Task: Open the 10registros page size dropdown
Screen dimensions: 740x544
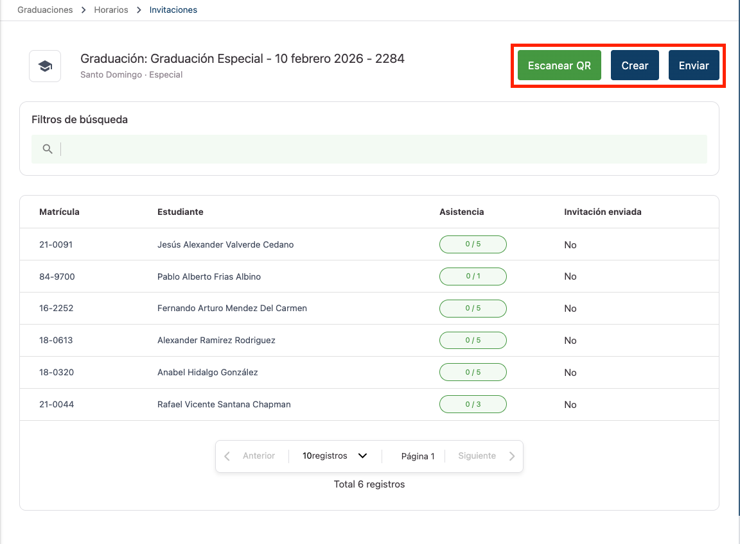Action: pyautogui.click(x=335, y=456)
